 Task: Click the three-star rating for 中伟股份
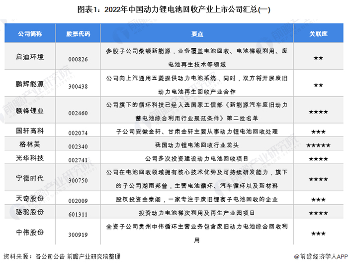pyautogui.click(x=318, y=234)
